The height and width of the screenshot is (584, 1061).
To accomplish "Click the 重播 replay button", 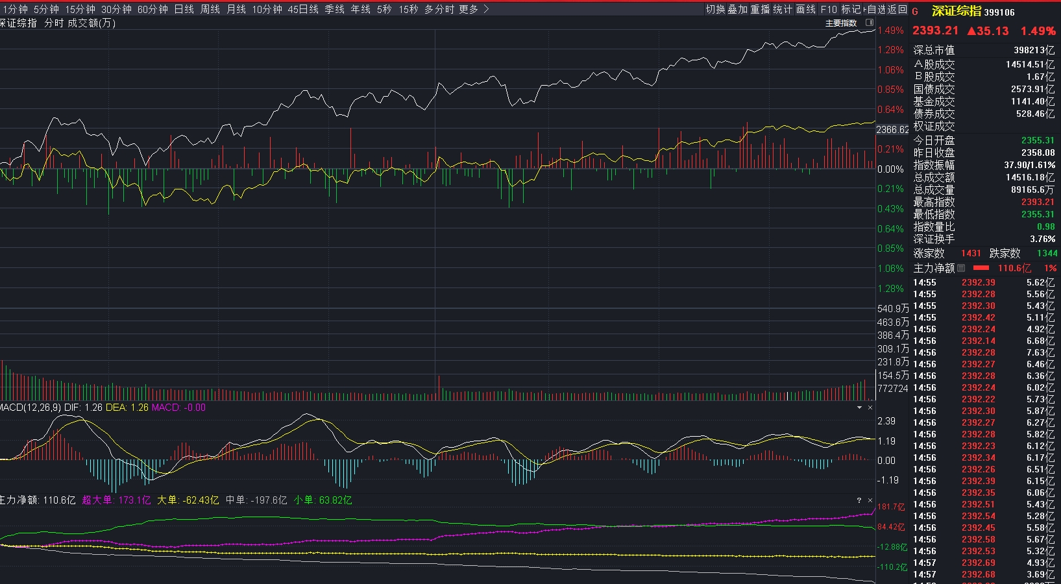I will coord(761,9).
